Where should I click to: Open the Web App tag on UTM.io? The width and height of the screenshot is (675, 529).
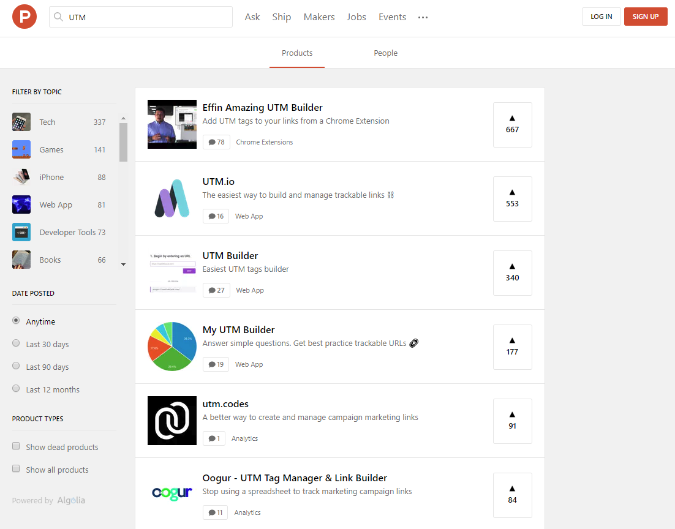(x=249, y=216)
